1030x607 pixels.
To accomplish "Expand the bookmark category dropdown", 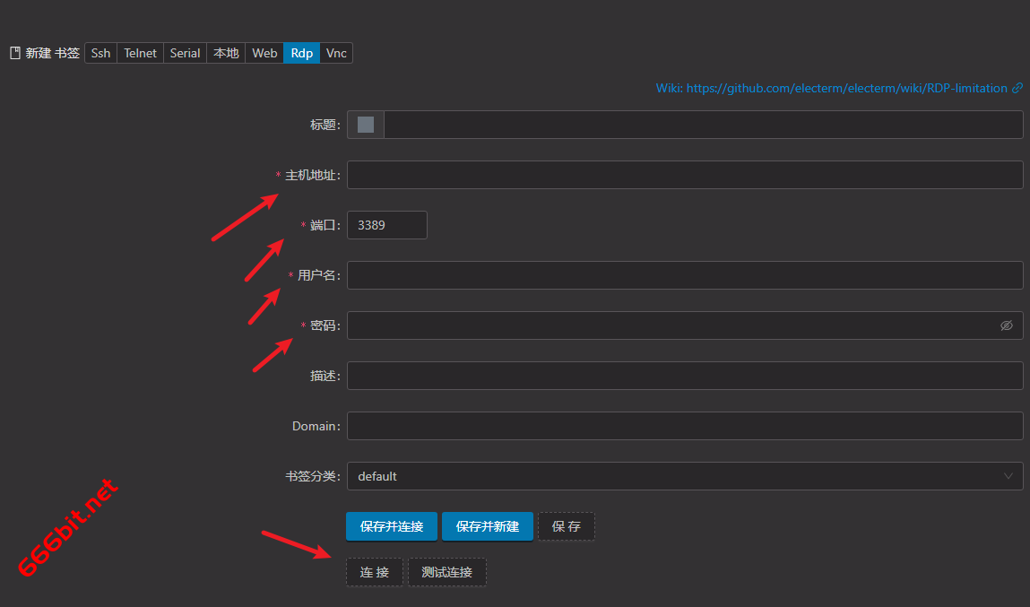I will click(x=684, y=476).
